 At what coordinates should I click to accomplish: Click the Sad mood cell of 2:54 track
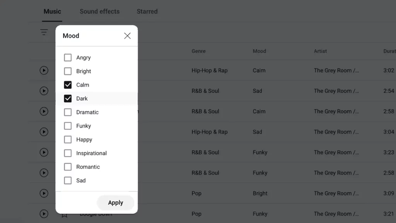tap(257, 91)
